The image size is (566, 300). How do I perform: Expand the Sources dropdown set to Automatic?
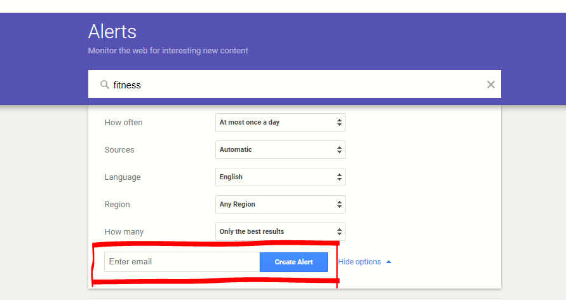[x=280, y=150]
